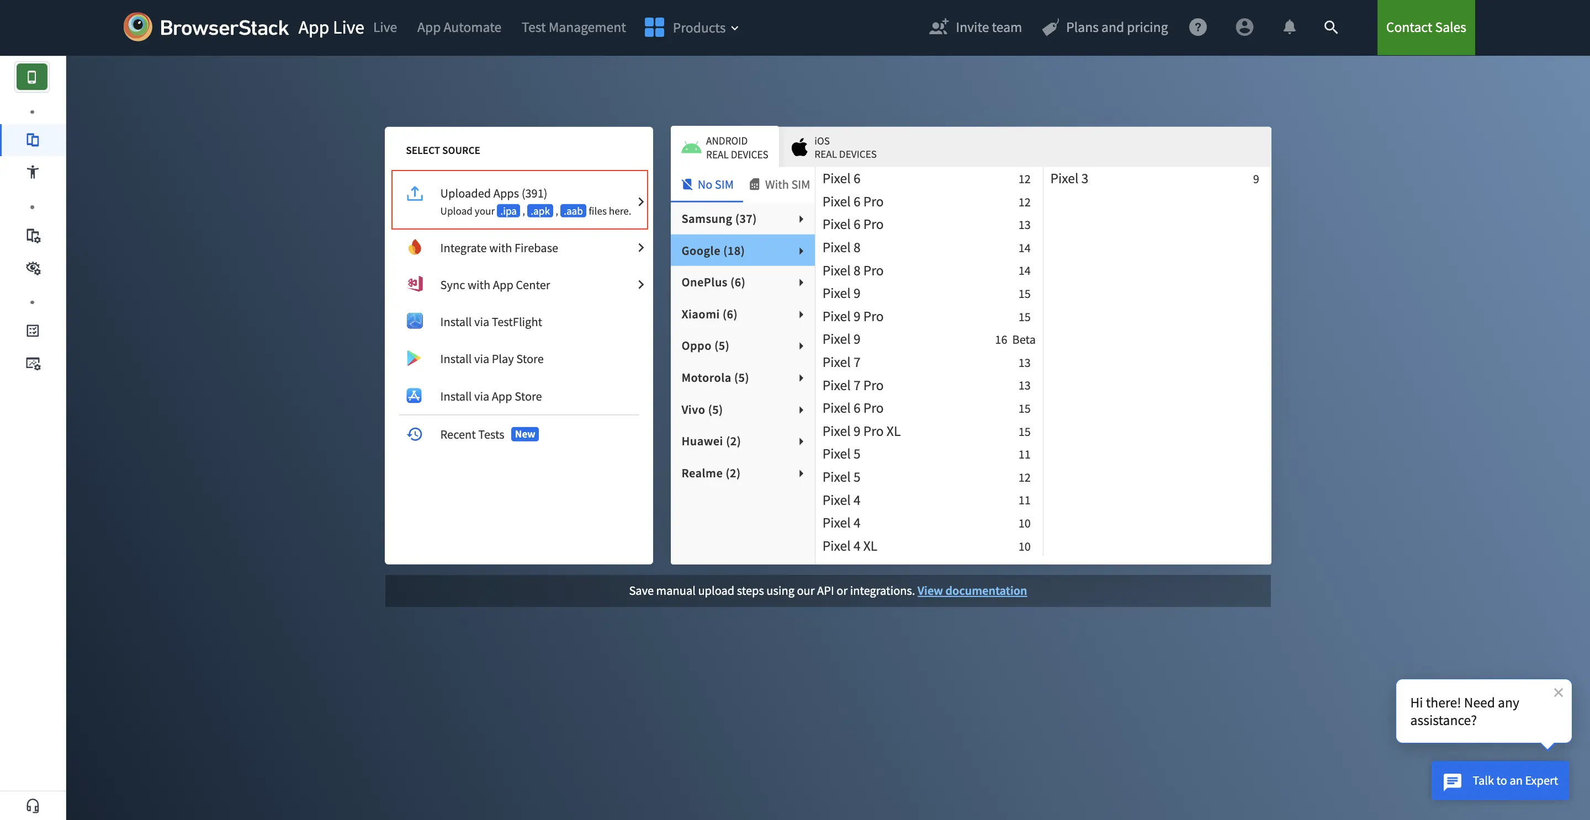Open the account profile icon
The image size is (1590, 820).
pyautogui.click(x=1244, y=27)
